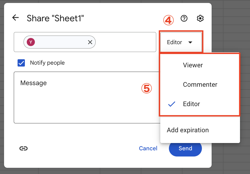Open sharing settings via the gear icon
The image size is (250, 174).
[x=200, y=18]
